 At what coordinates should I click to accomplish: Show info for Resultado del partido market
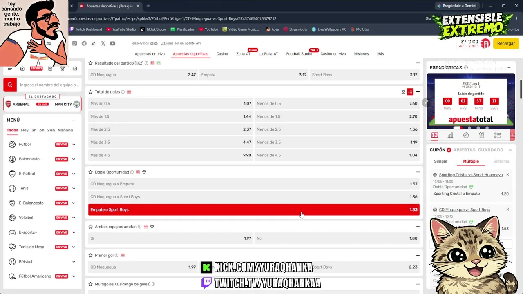tap(146, 63)
